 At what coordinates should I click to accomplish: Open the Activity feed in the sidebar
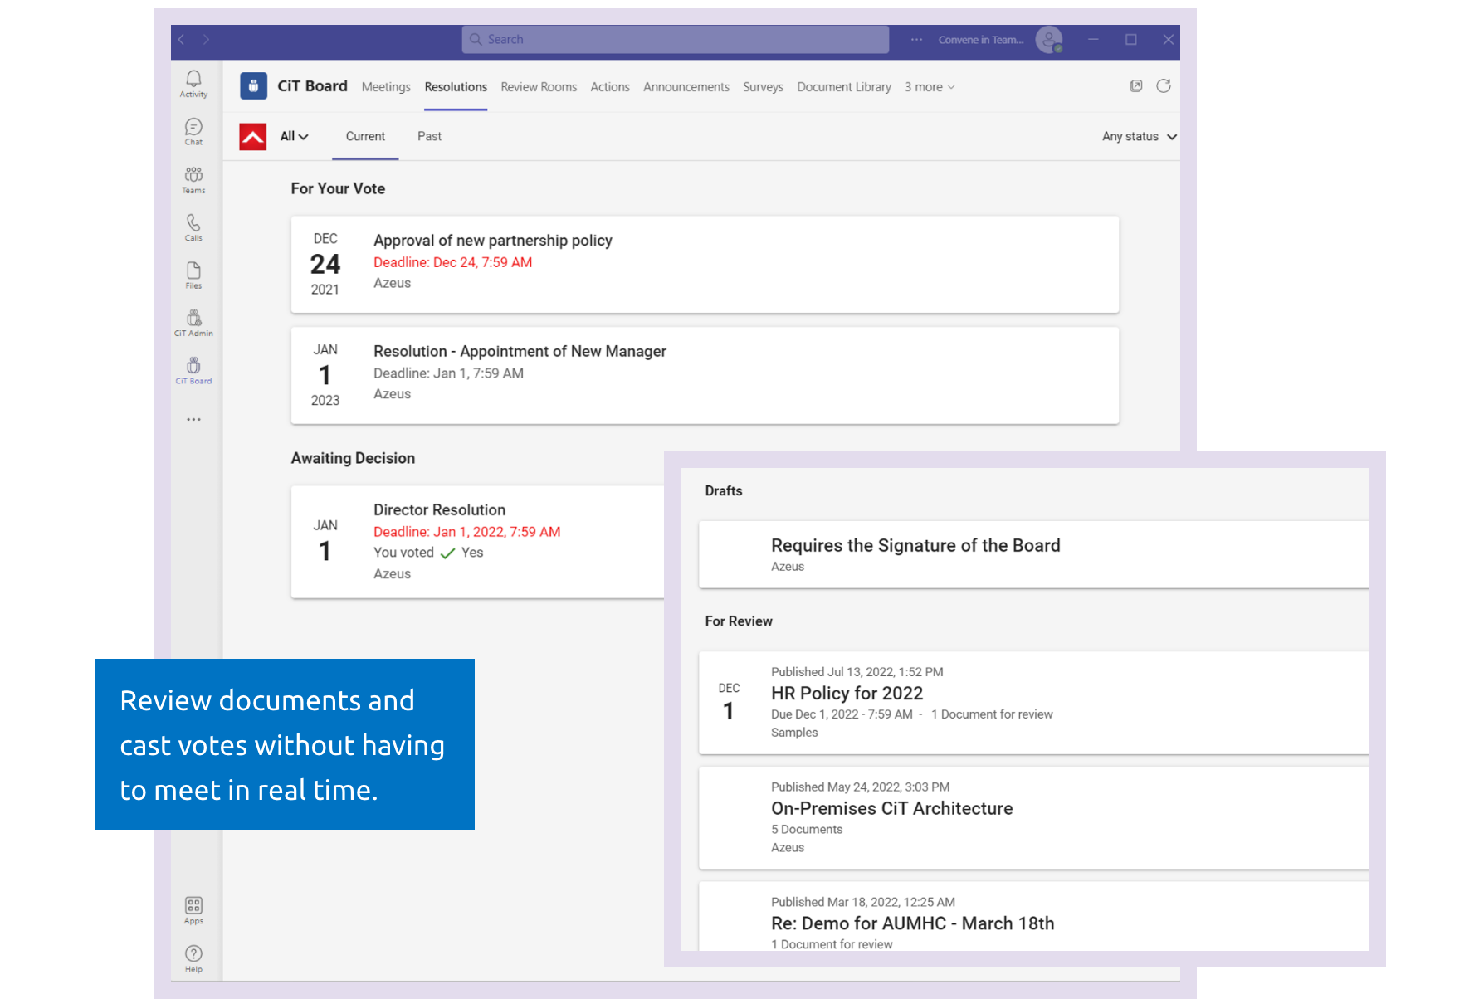click(x=193, y=83)
